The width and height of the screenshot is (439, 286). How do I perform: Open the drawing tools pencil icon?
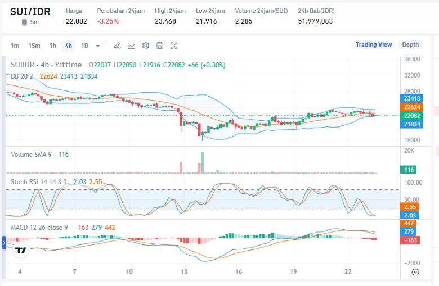coord(117,46)
